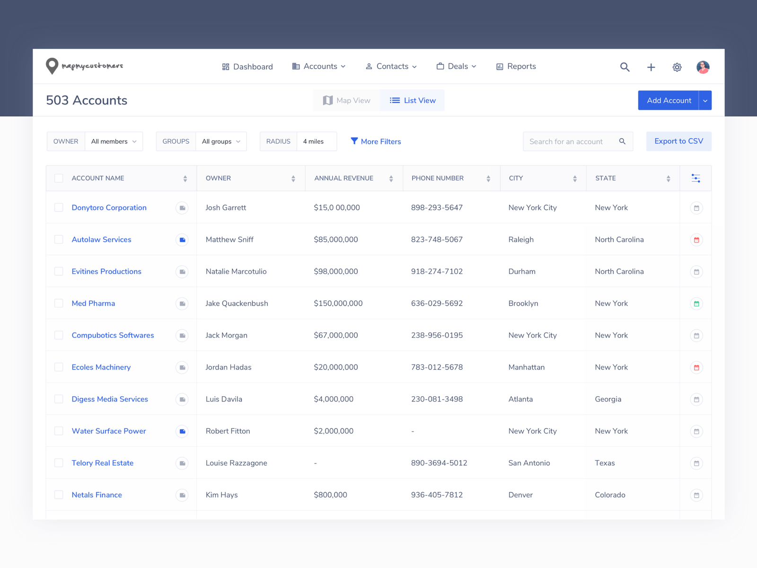Click the calendar icon on Telory Real Estate row
The width and height of the screenshot is (757, 568).
pyautogui.click(x=696, y=463)
